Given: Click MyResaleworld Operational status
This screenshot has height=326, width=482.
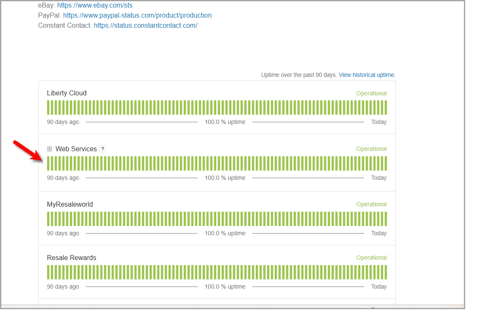Looking at the screenshot, I should click(x=371, y=205).
